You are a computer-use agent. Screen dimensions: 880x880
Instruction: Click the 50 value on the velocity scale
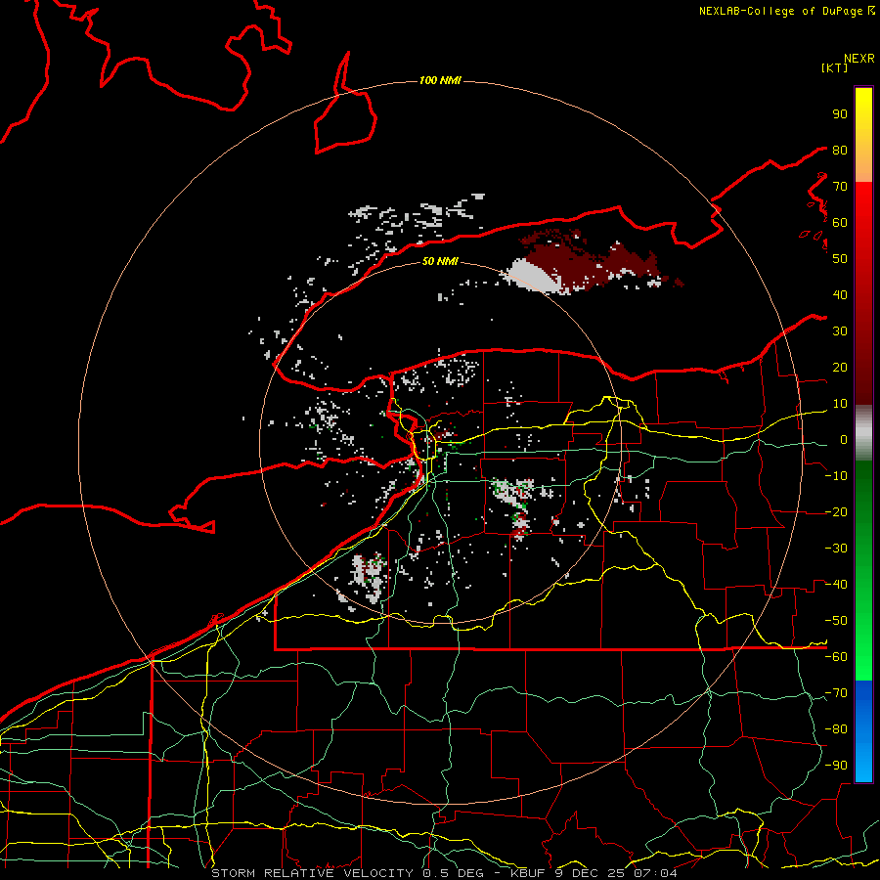(840, 259)
